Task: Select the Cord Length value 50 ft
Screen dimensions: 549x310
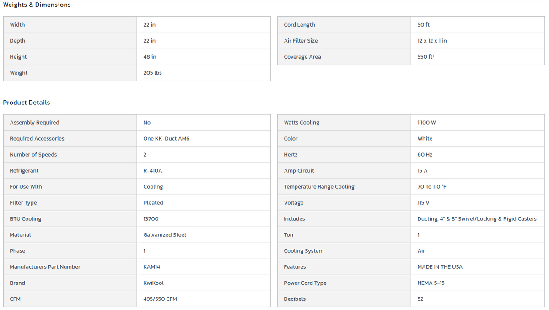Action: tap(423, 25)
